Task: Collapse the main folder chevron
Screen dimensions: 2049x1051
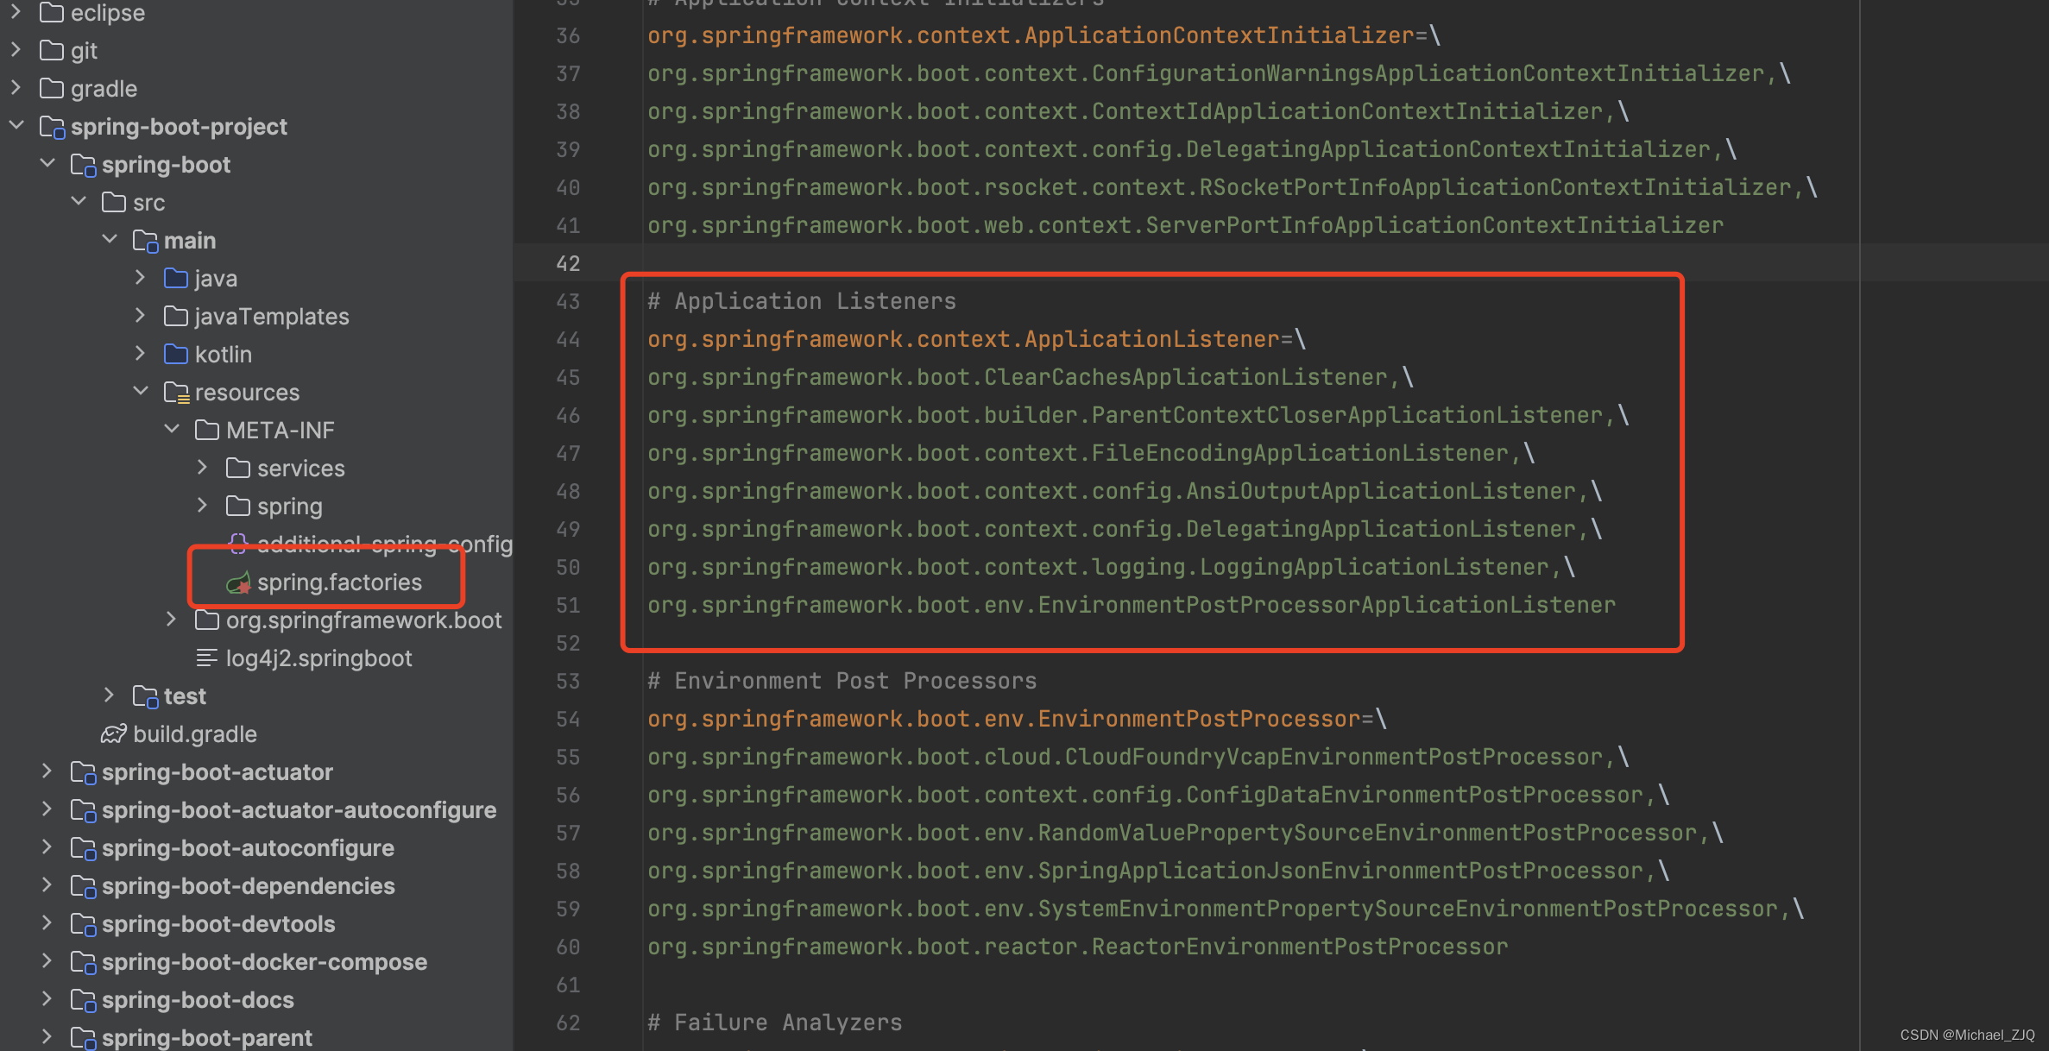Action: [x=110, y=240]
